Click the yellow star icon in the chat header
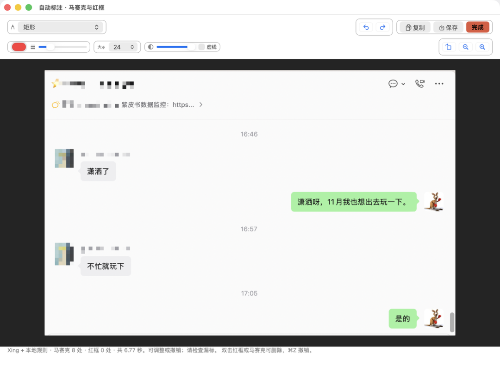Image resolution: width=500 pixels, height=366 pixels. click(55, 83)
